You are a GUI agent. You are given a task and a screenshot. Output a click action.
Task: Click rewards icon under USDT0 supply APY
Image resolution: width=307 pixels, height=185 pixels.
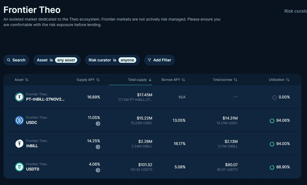[98, 170]
